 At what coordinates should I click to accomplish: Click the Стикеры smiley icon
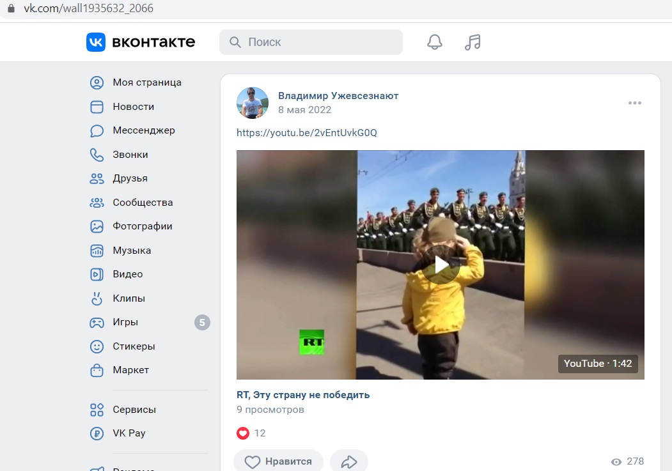pyautogui.click(x=97, y=346)
